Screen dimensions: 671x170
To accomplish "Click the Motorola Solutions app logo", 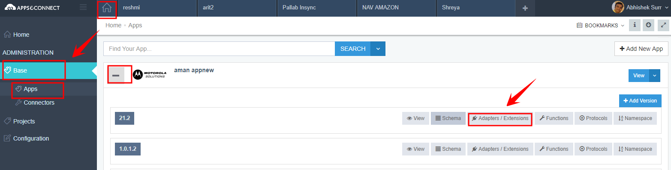I will tap(149, 74).
